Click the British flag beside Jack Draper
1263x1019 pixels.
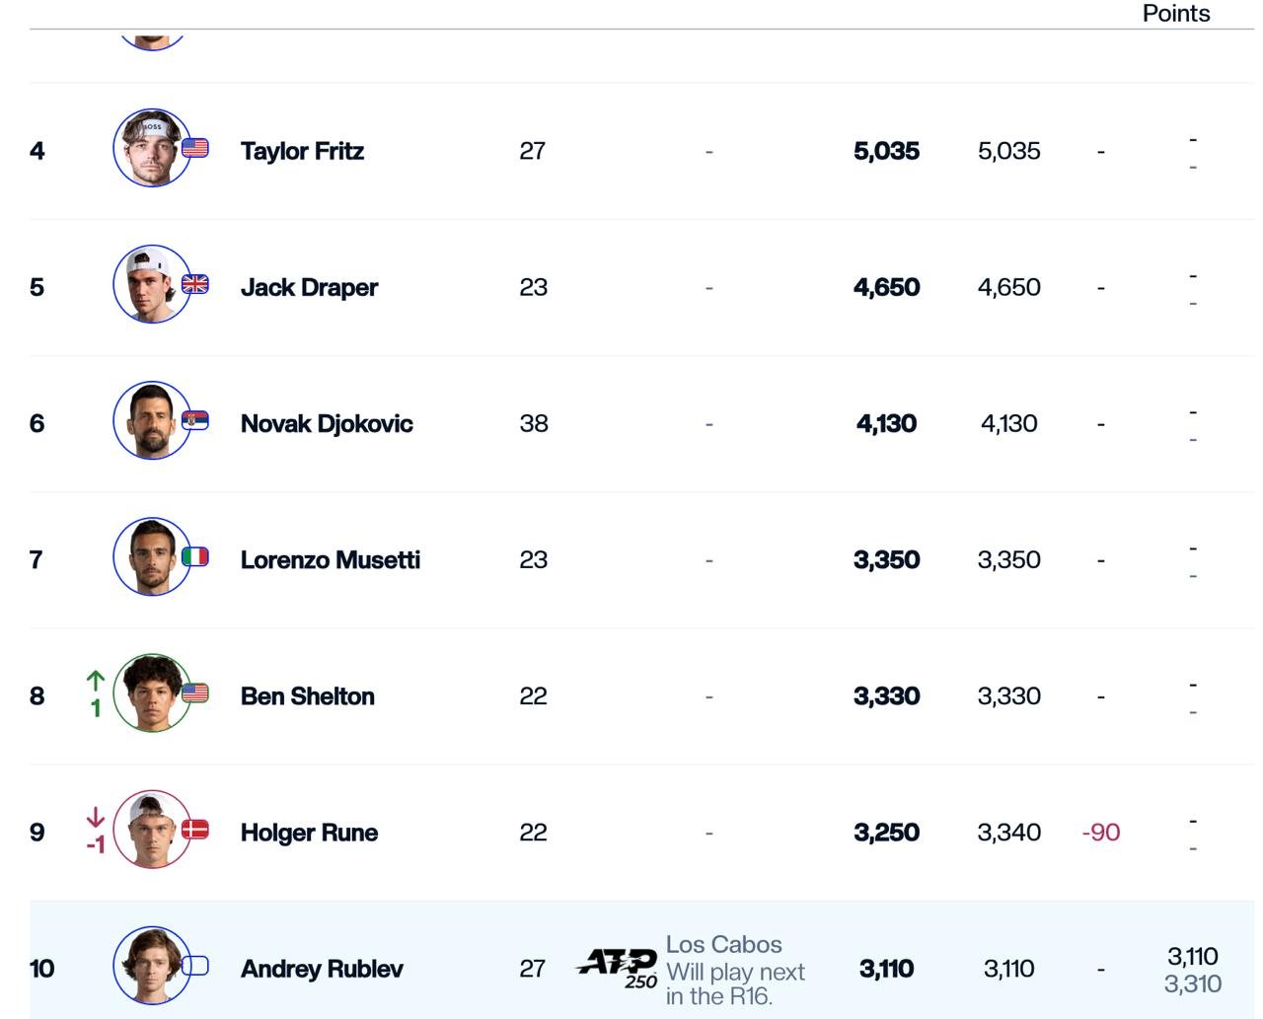[195, 284]
